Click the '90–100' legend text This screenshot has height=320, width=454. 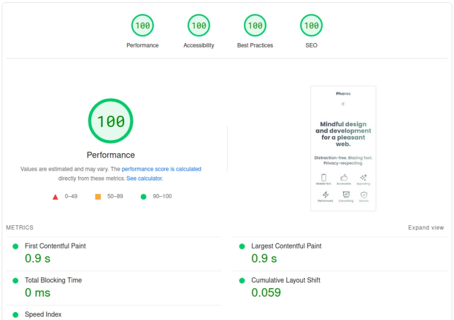coord(162,196)
